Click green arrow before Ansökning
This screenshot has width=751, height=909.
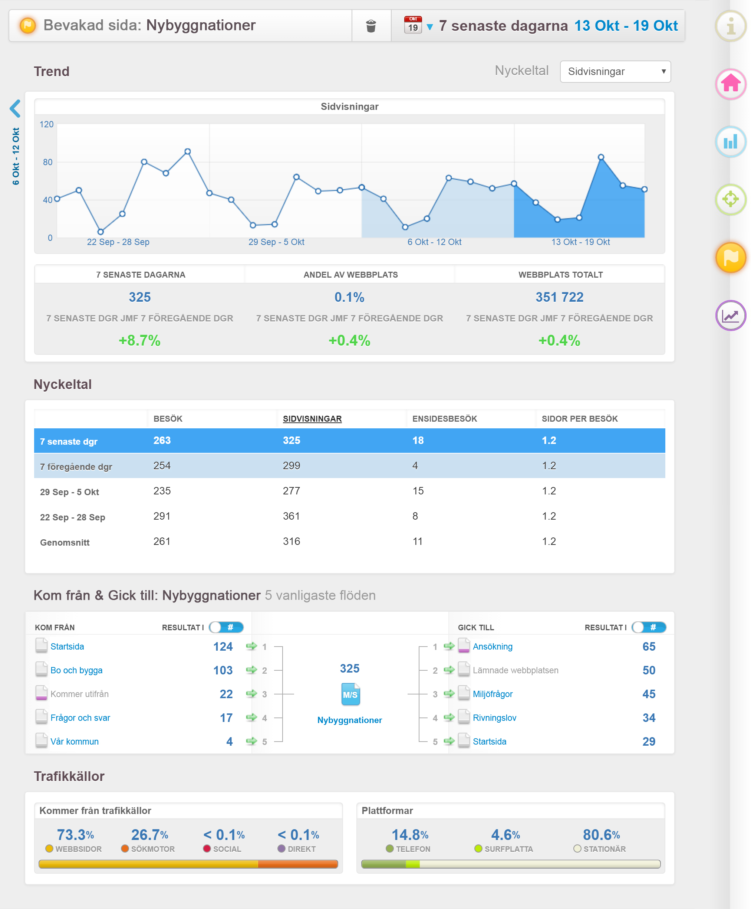pyautogui.click(x=449, y=646)
